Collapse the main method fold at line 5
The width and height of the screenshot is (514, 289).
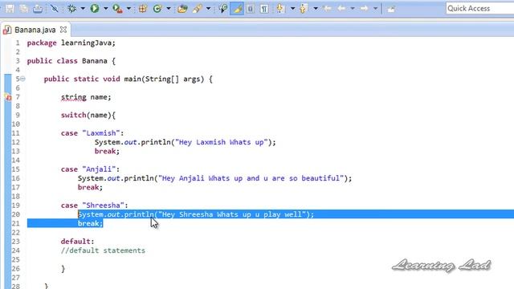coord(22,79)
